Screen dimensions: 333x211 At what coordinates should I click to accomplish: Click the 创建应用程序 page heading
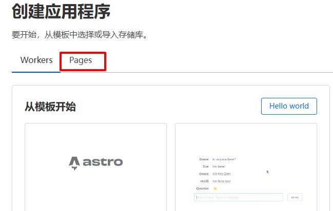click(61, 11)
